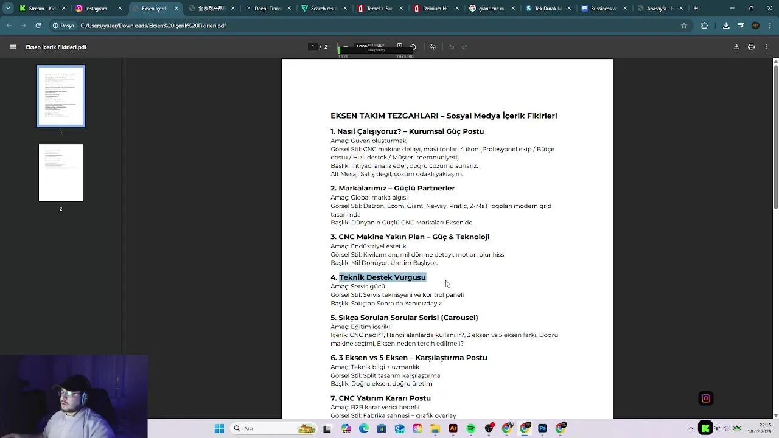The width and height of the screenshot is (779, 438).
Task: Click the Kick icon in system tray
Action: (x=705, y=428)
